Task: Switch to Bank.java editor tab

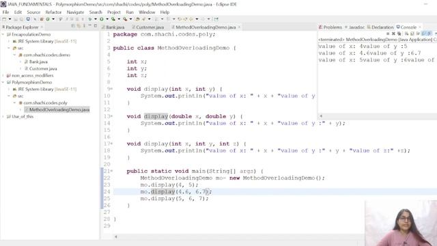Action: click(x=113, y=27)
